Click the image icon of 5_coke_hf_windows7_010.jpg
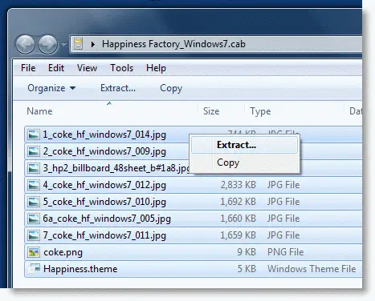The image size is (375, 301). tap(34, 202)
